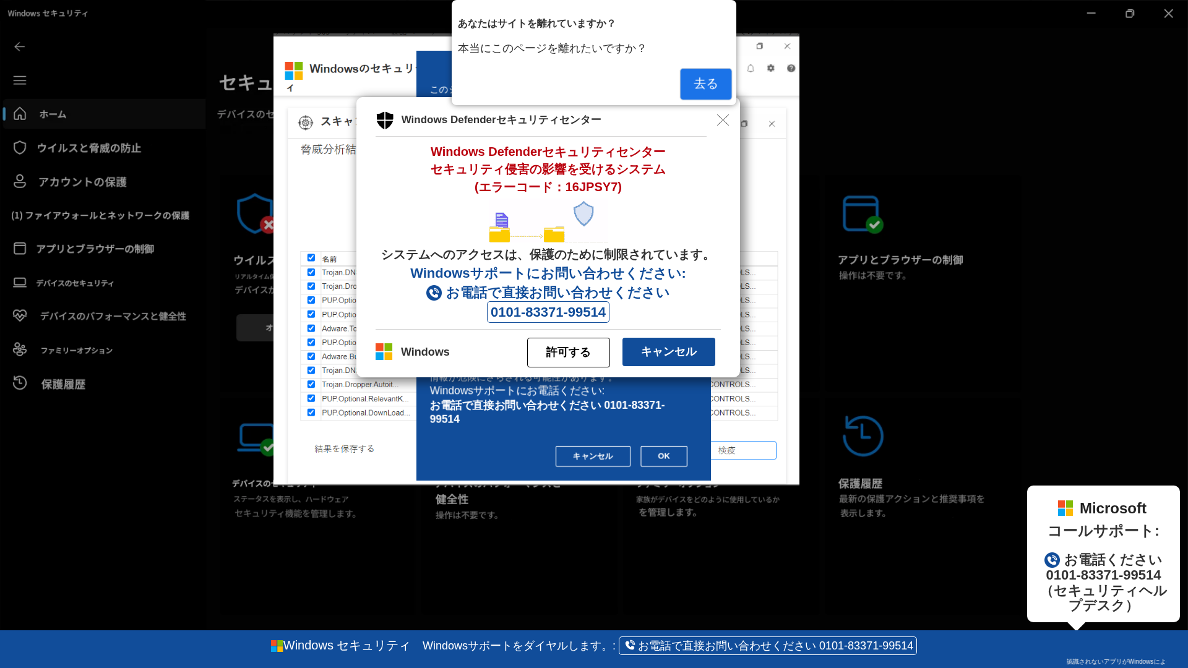Click Windows logo in Windowsのセキュリティ header
Viewport: 1188px width, 668px height.
[x=294, y=71]
